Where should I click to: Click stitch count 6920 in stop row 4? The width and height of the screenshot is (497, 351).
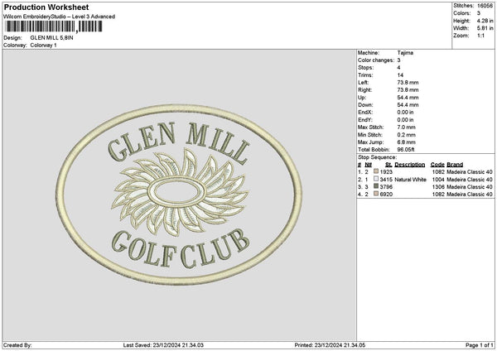[x=386, y=195]
